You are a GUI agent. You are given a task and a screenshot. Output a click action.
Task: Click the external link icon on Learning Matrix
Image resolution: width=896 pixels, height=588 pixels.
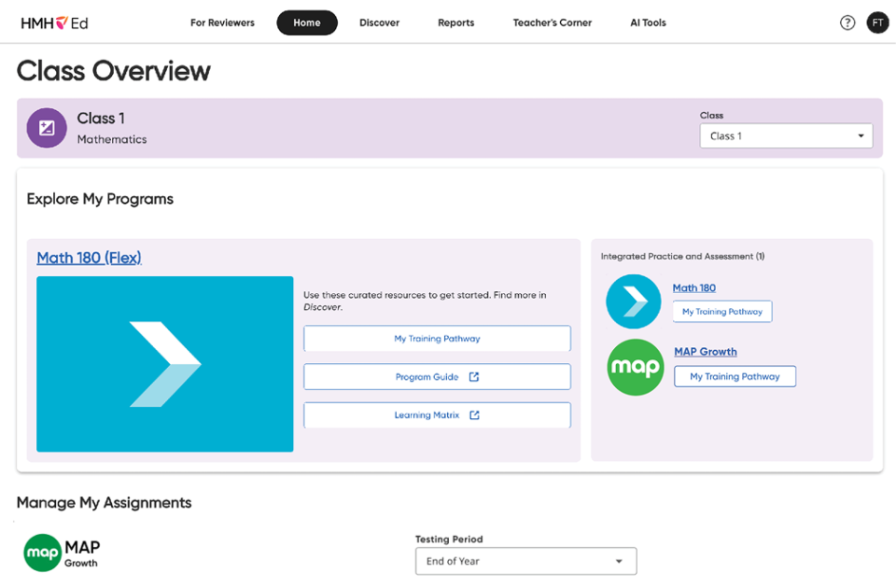[474, 414]
